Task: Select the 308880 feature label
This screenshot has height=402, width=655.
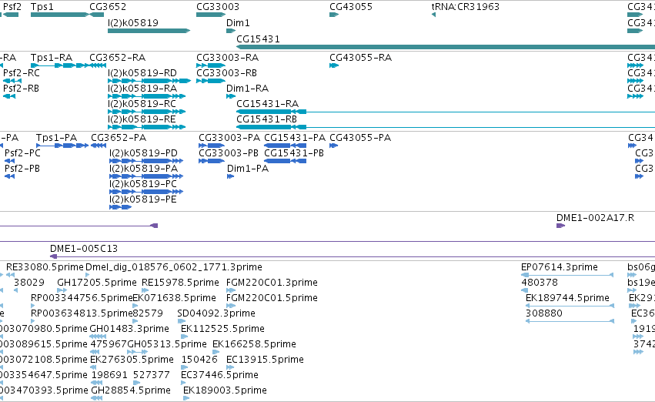Action: [544, 313]
